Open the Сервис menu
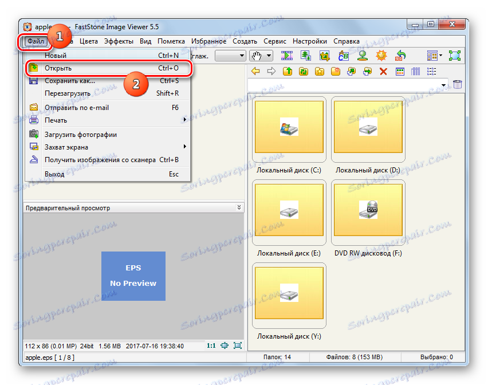This screenshot has height=385, width=488. tap(275, 41)
